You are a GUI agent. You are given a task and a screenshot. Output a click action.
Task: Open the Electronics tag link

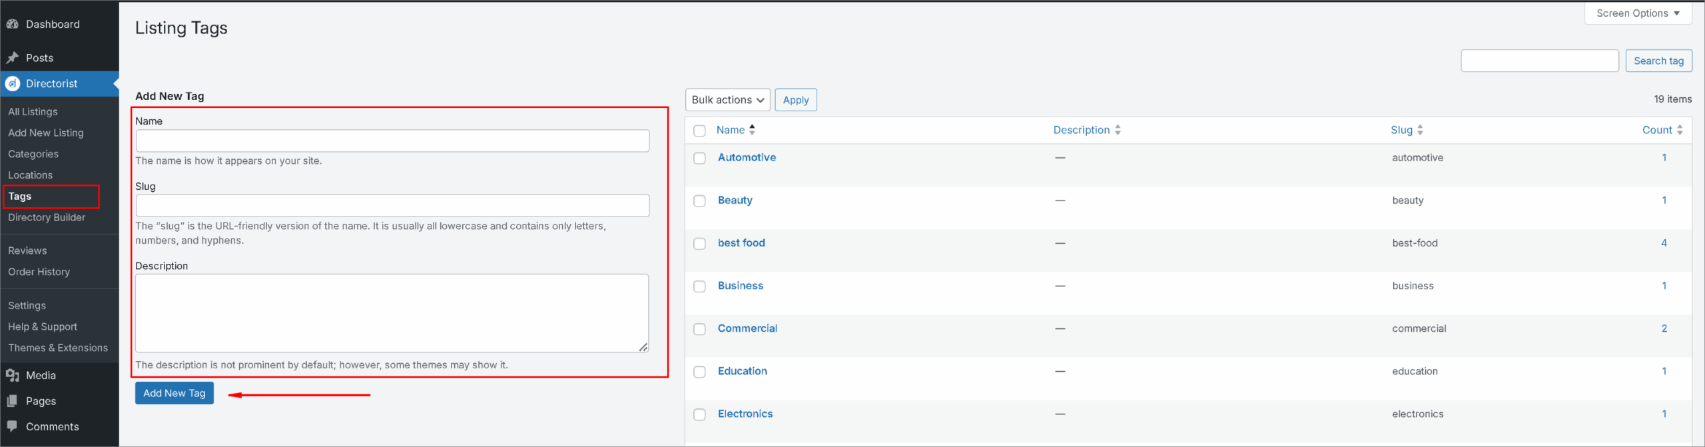point(745,414)
